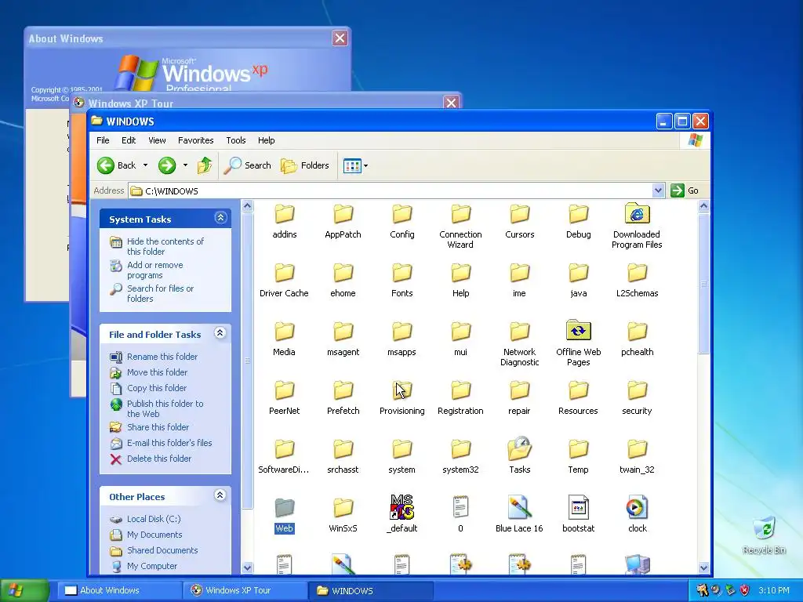Select the _default MS-DOS shortcut icon
The image size is (803, 602).
pyautogui.click(x=401, y=507)
